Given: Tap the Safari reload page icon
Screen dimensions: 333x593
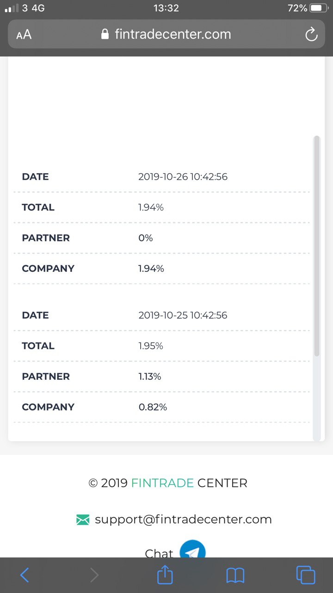Looking at the screenshot, I should click(311, 34).
